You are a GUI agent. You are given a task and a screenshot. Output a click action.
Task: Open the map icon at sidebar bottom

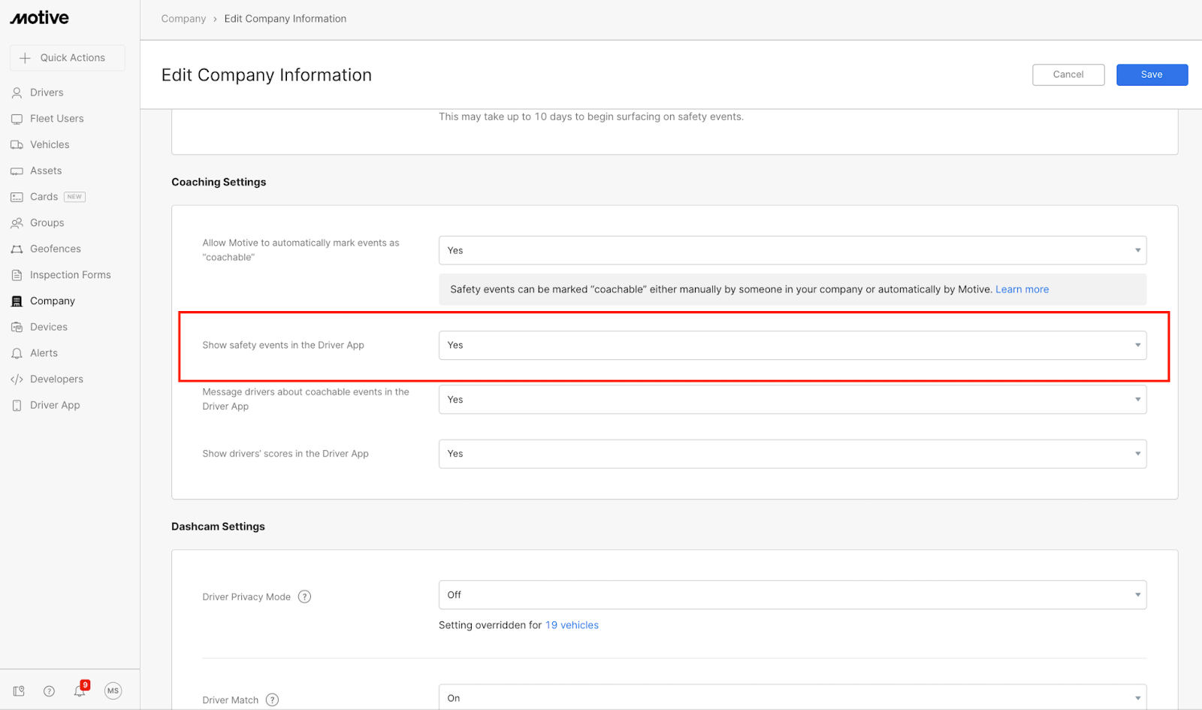tap(19, 691)
